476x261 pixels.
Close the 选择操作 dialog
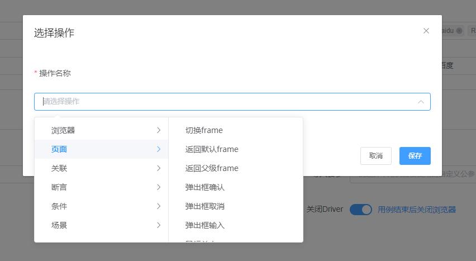(x=426, y=31)
